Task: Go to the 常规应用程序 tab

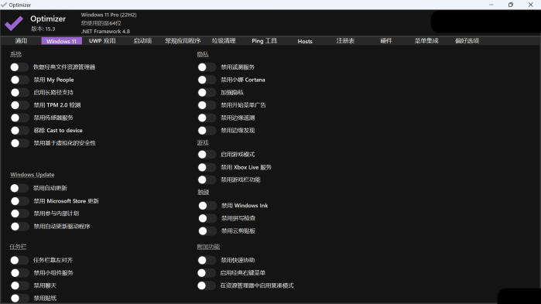Action: (x=183, y=41)
